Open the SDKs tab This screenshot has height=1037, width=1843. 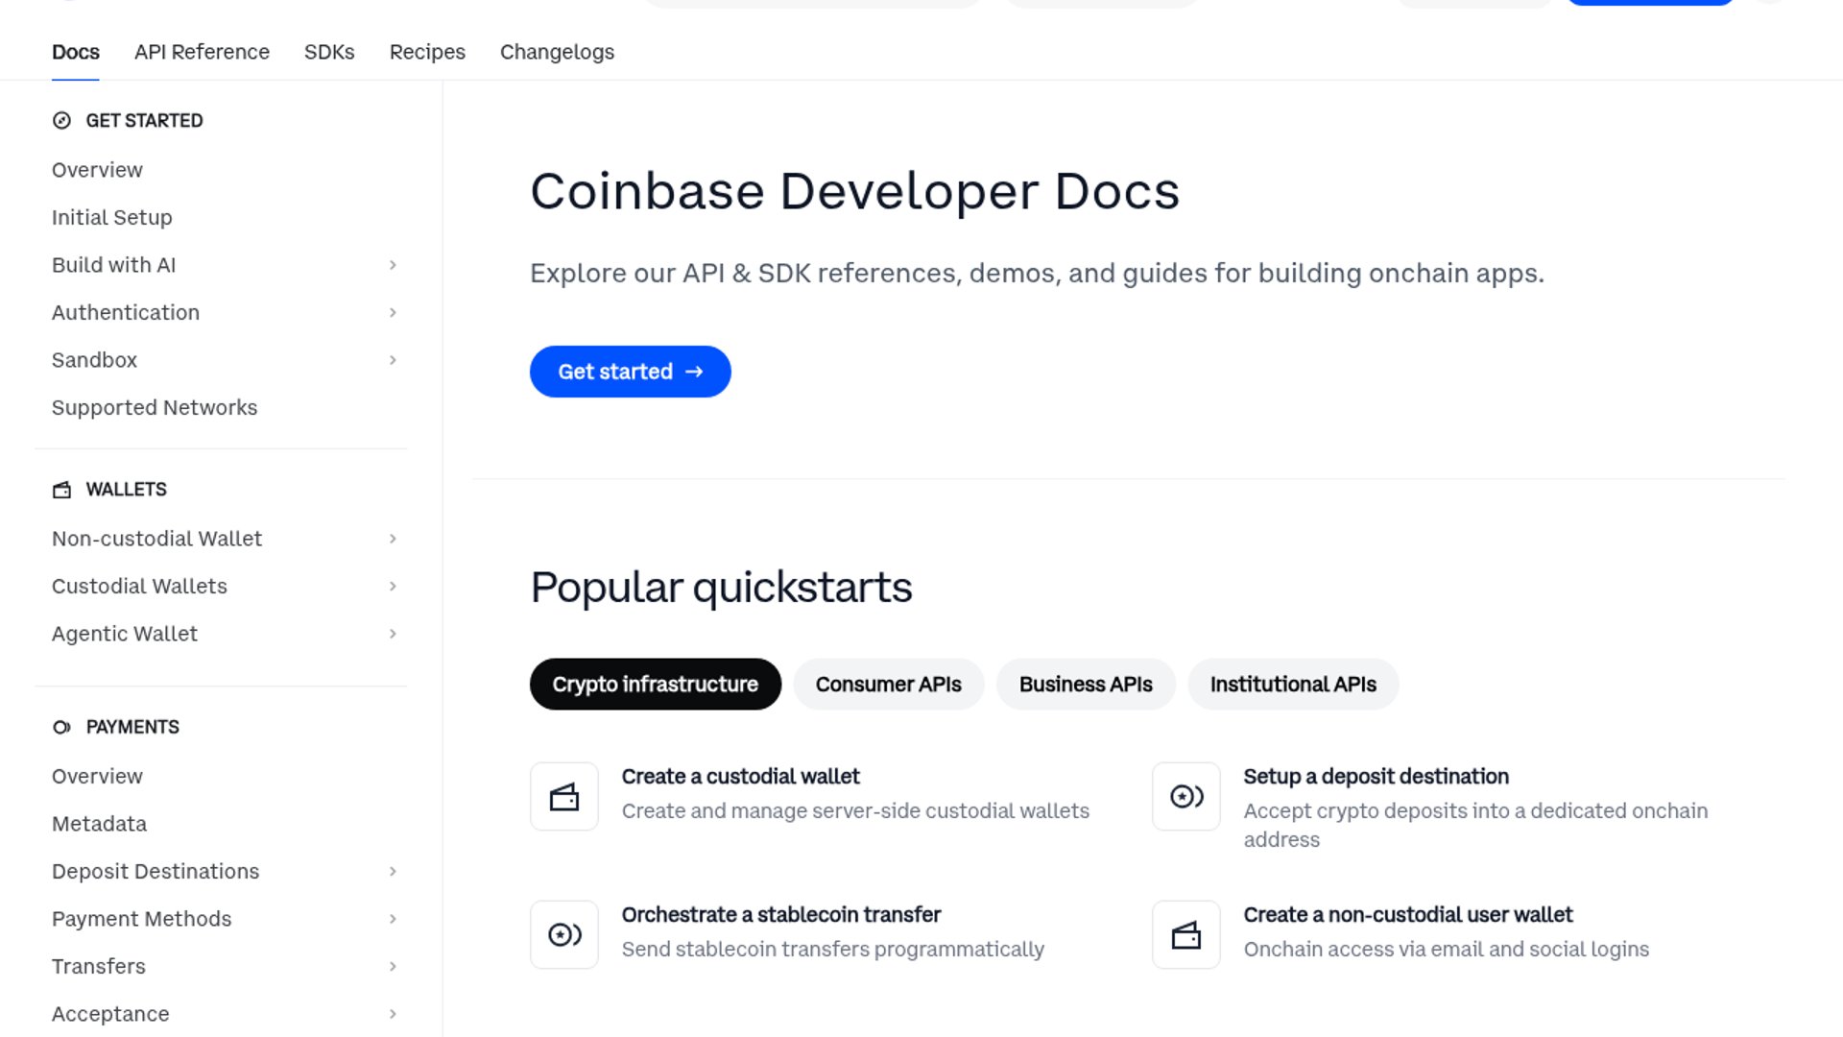click(329, 52)
